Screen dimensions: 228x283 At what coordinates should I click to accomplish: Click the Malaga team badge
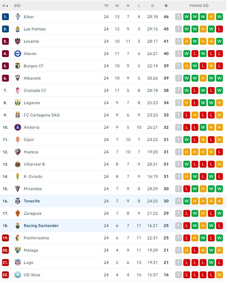pos(18,250)
